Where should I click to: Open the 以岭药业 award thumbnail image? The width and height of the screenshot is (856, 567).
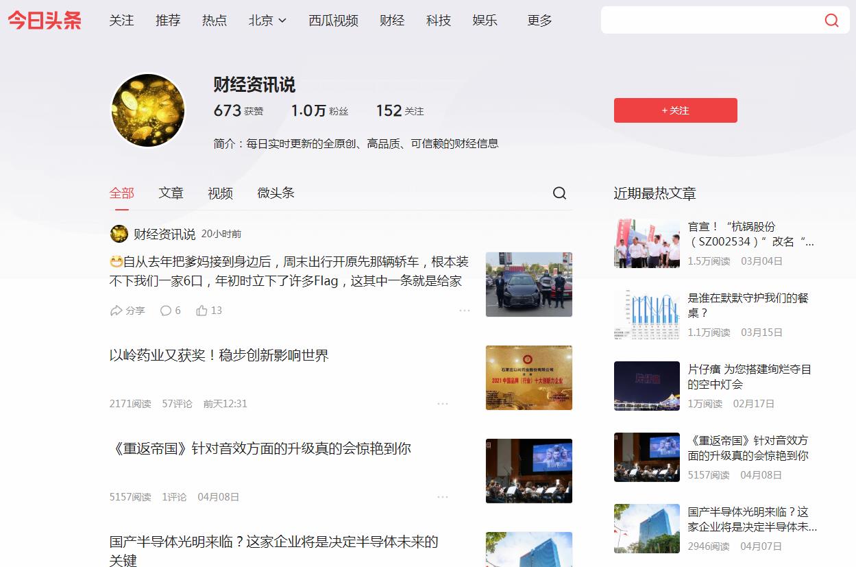pos(529,378)
